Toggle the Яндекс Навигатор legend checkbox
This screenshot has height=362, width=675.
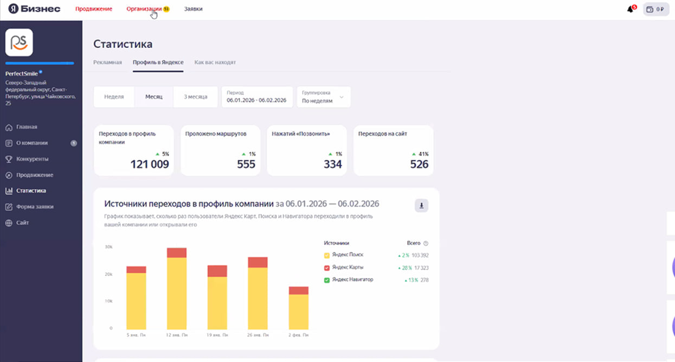click(x=327, y=280)
